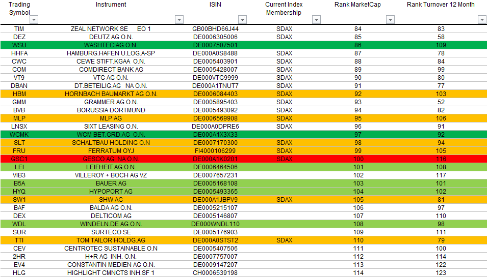The image size is (487, 277).
Task: Open the Trading Symbol filter dropdown
Action: pos(34,20)
